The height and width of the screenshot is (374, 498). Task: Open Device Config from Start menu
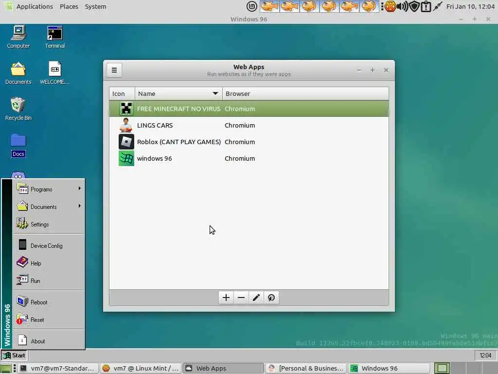(x=48, y=245)
